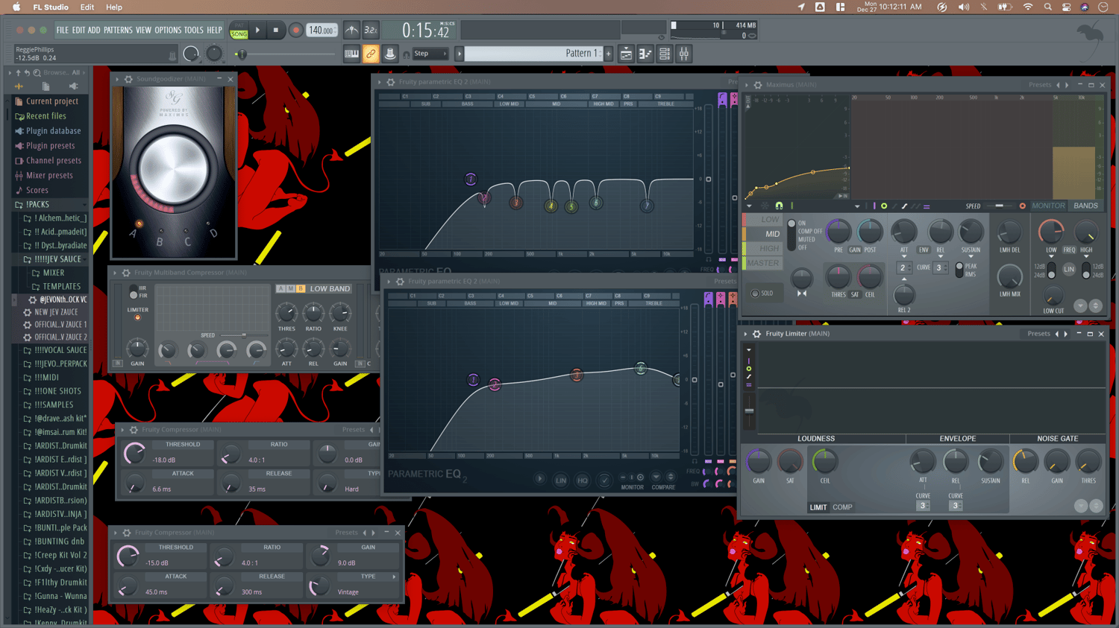Select previous Fruity Limiter preset arrow

(x=1056, y=334)
